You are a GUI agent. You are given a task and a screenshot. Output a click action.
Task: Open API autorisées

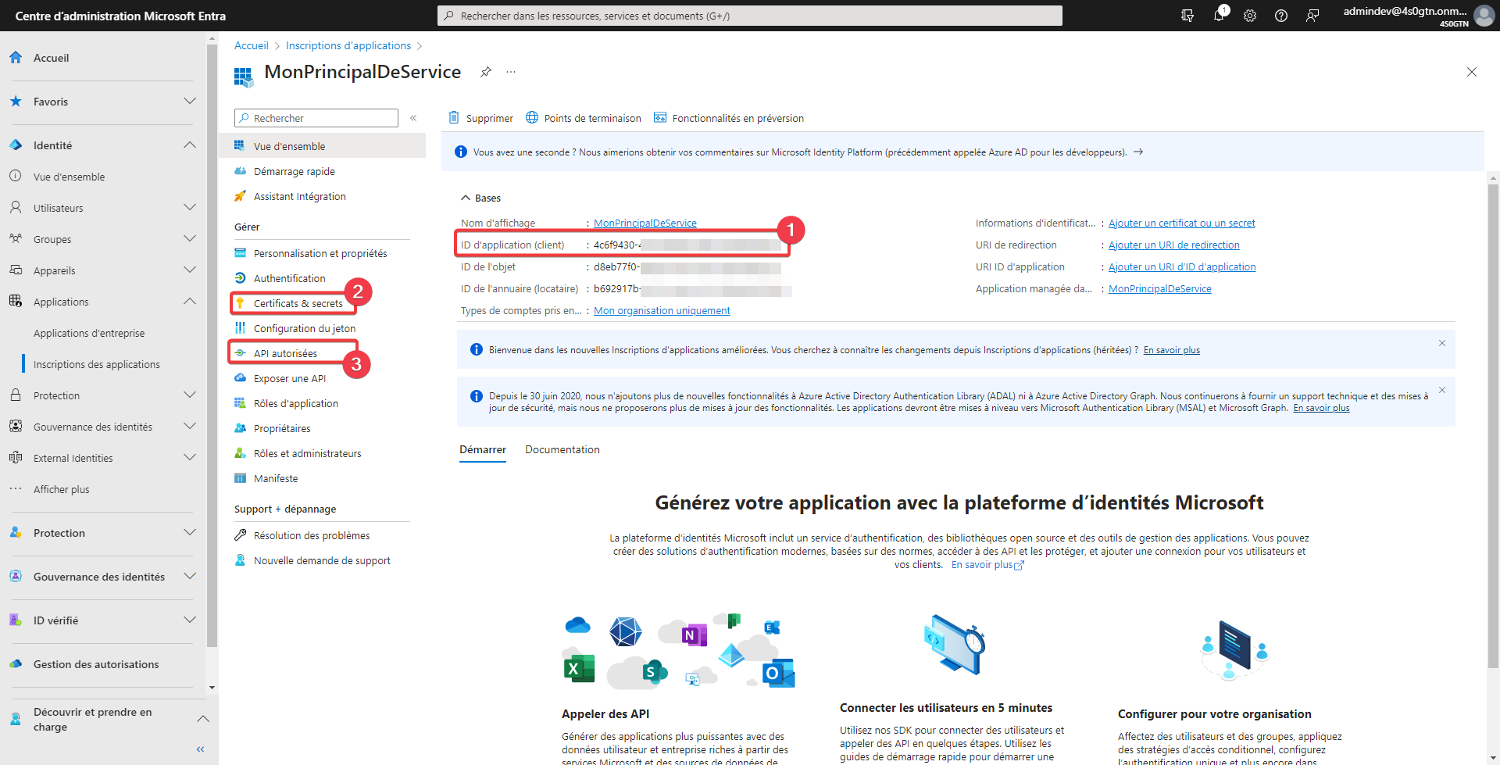pyautogui.click(x=286, y=353)
